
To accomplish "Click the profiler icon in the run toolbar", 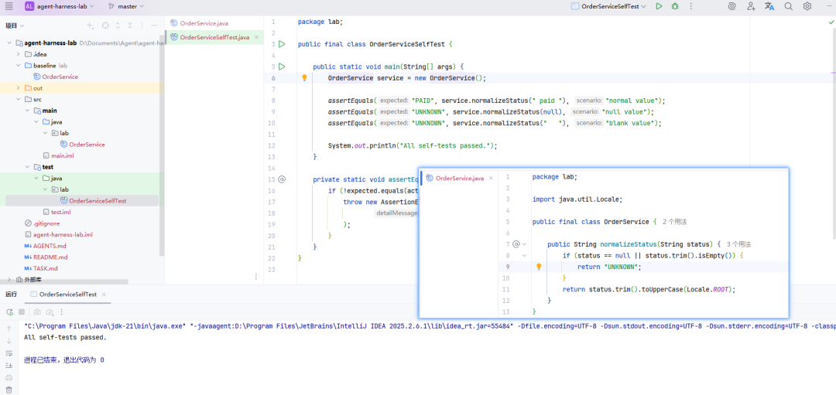I will [x=50, y=312].
